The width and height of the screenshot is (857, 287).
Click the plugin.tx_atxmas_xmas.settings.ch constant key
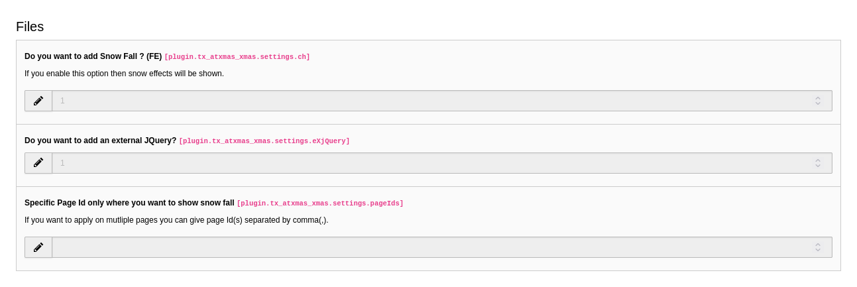tap(237, 57)
